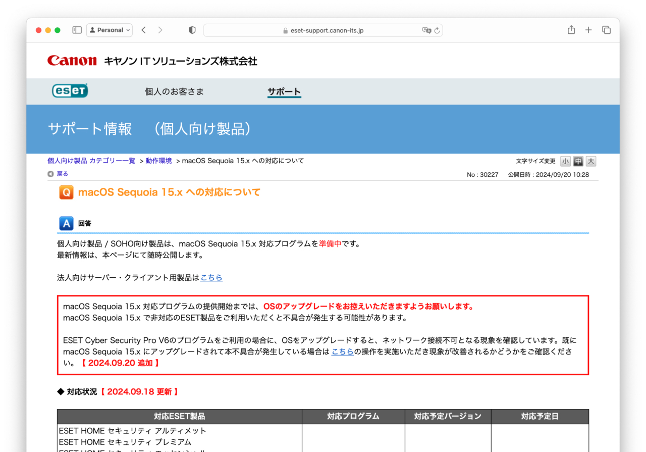Show the tab overview icon
Viewport: 646px width, 452px height.
607,30
